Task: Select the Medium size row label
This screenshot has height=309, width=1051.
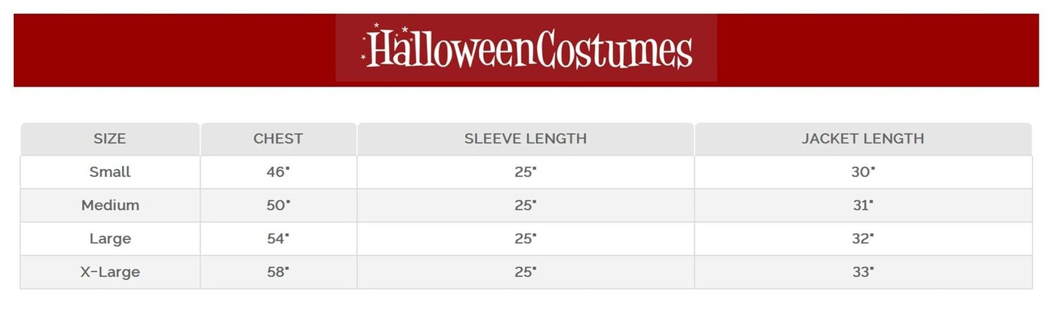Action: click(109, 206)
